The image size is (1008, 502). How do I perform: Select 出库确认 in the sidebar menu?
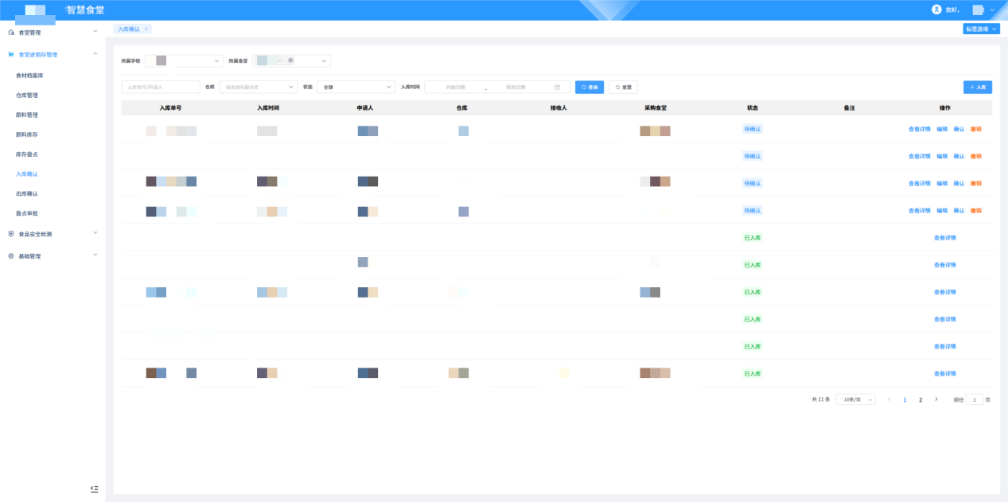point(27,193)
